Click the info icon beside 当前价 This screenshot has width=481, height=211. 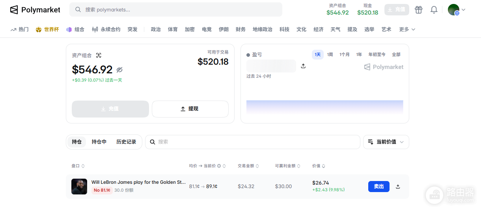click(x=219, y=166)
